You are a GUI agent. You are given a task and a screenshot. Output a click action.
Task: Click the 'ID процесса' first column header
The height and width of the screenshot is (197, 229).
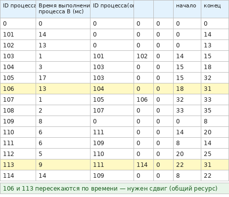tap(18, 9)
